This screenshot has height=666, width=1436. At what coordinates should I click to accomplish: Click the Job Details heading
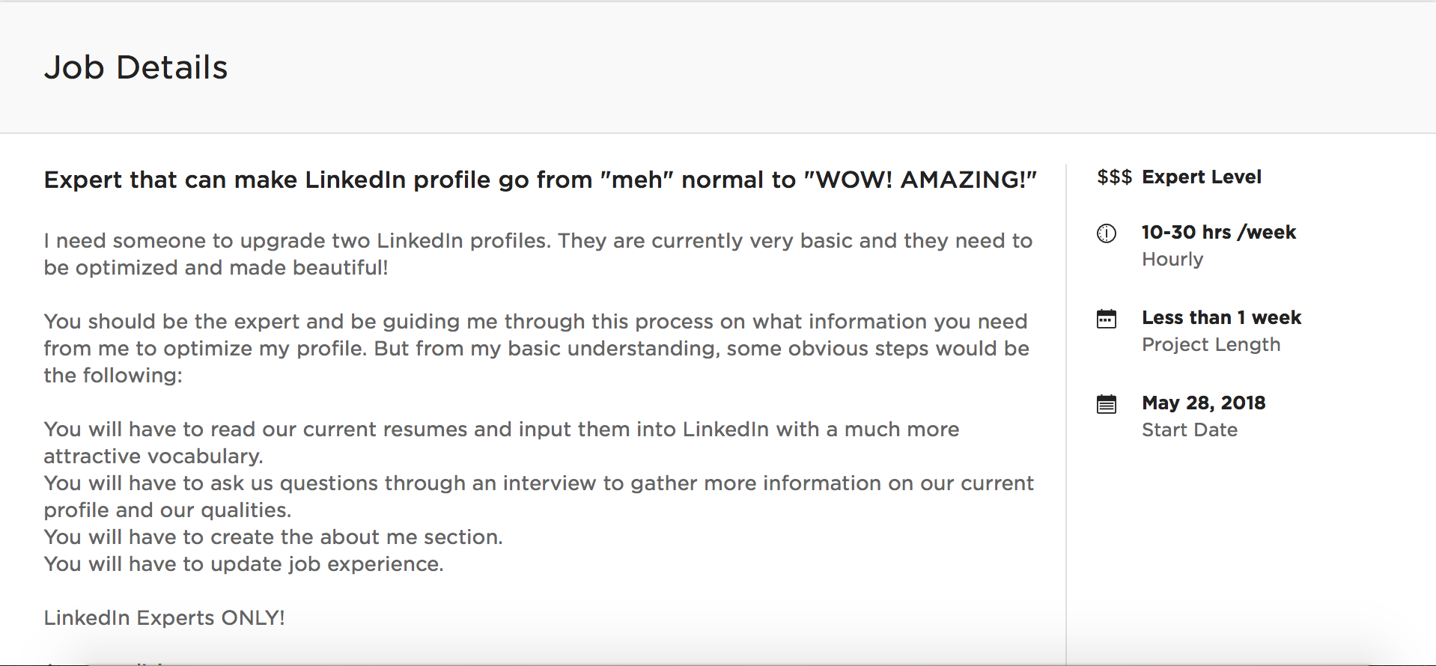coord(136,67)
